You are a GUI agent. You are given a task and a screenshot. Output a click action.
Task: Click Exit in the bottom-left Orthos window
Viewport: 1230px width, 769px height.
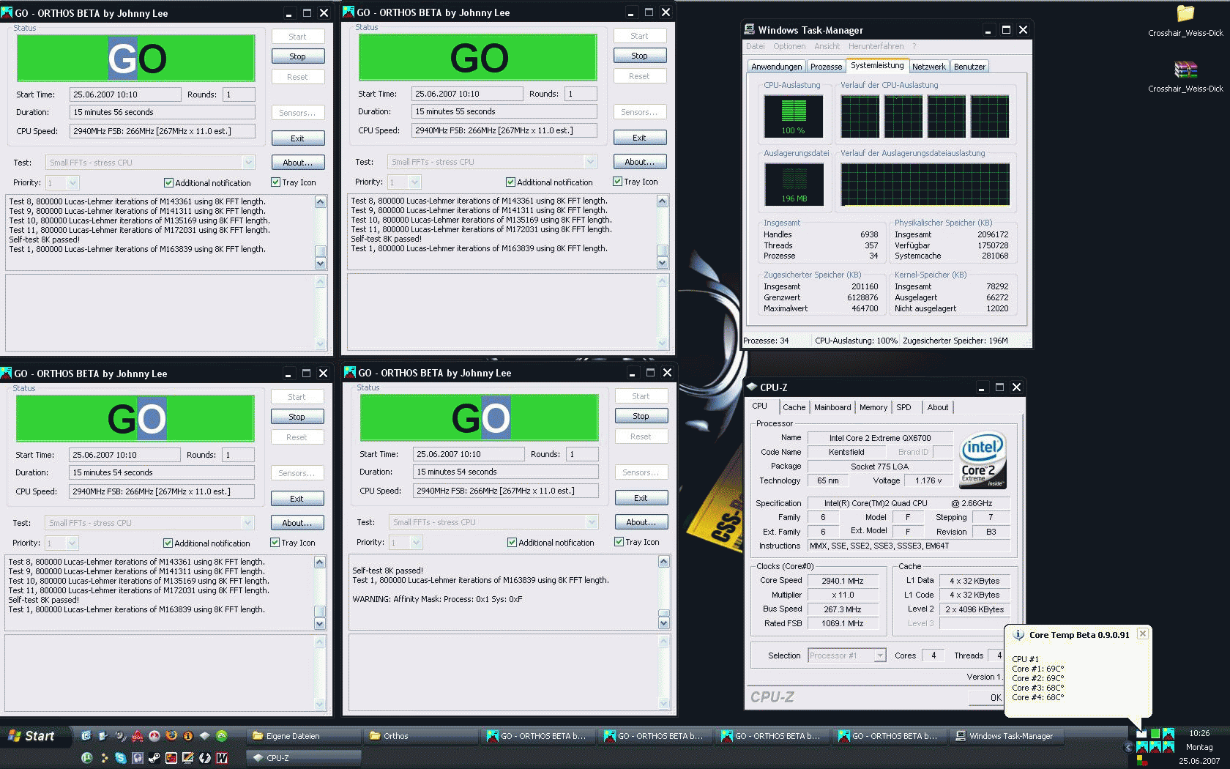(297, 499)
